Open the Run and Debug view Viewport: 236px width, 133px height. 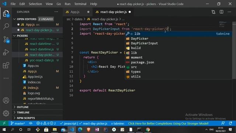pos(6,52)
